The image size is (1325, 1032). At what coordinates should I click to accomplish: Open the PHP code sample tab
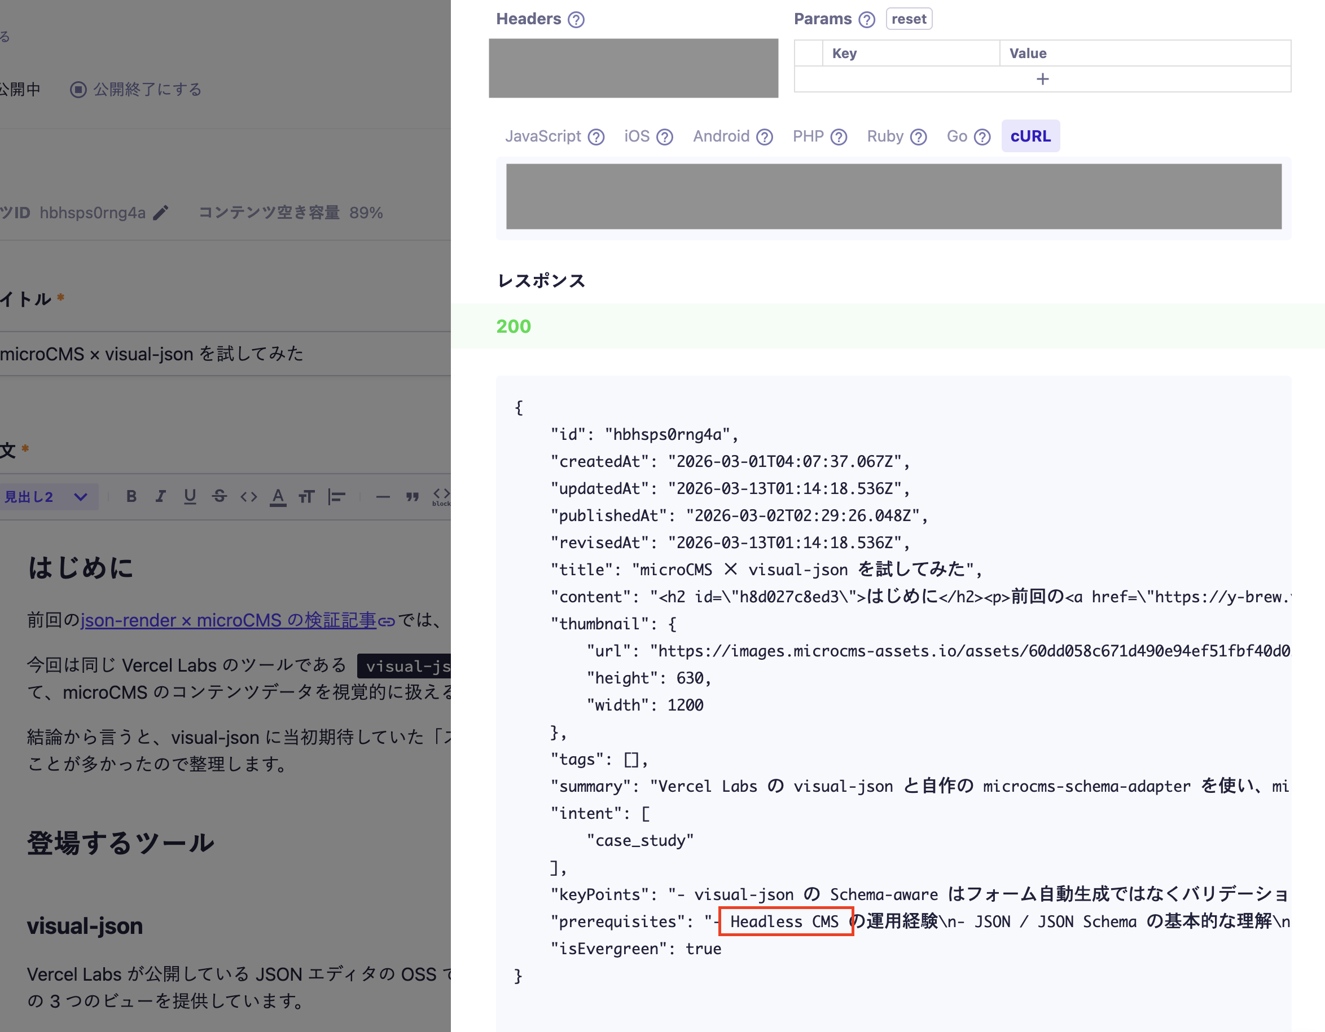[808, 136]
